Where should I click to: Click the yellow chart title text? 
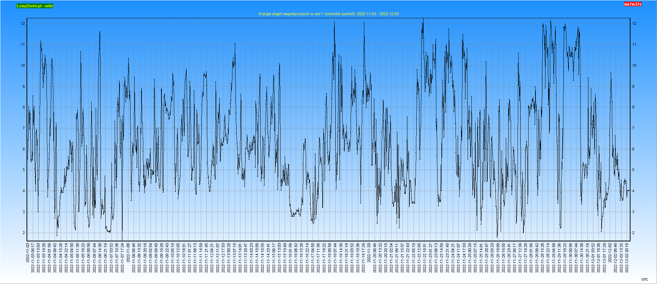[x=328, y=14]
